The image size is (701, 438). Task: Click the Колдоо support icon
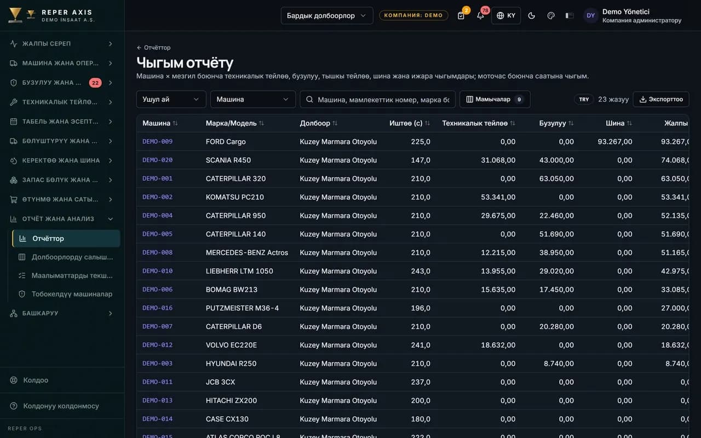[14, 380]
